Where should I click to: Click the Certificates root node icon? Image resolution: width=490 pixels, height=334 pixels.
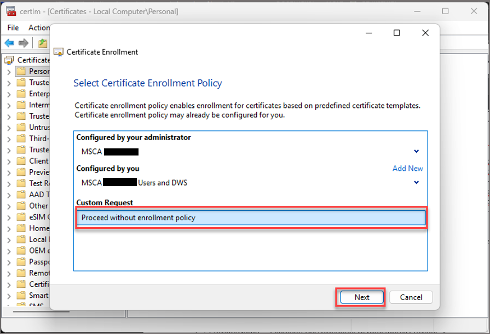tap(9, 60)
